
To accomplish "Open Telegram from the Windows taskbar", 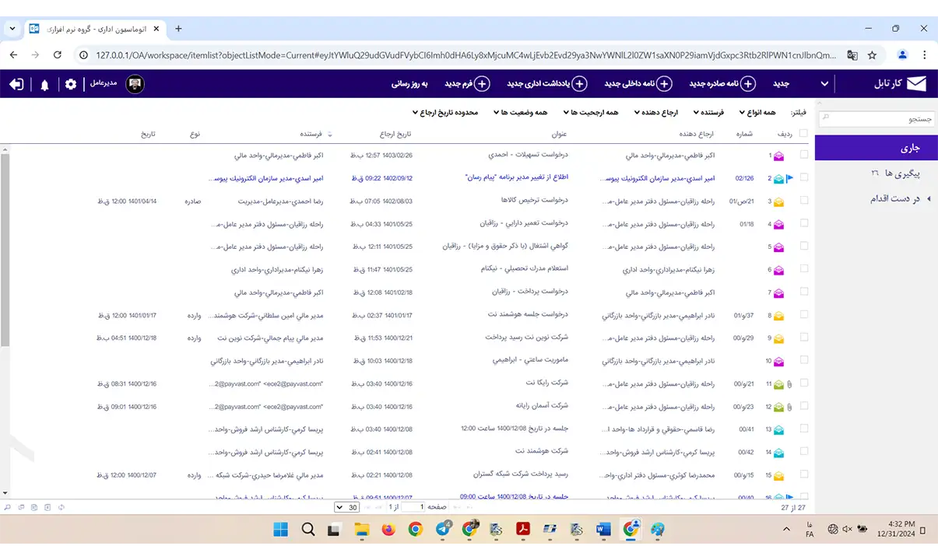I will pos(442,530).
